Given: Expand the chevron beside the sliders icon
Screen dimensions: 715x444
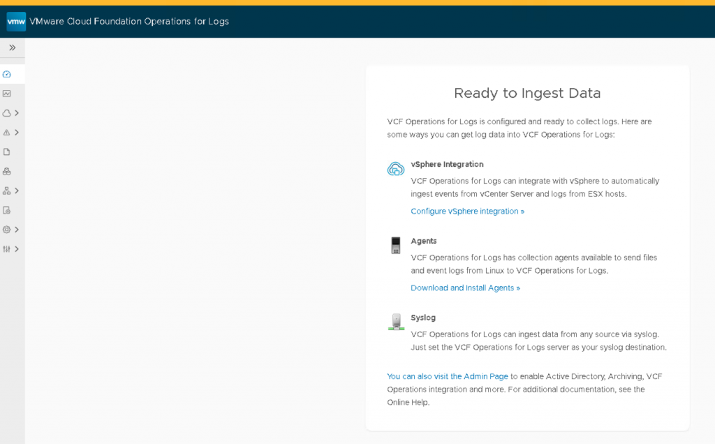Looking at the screenshot, I should tap(17, 249).
